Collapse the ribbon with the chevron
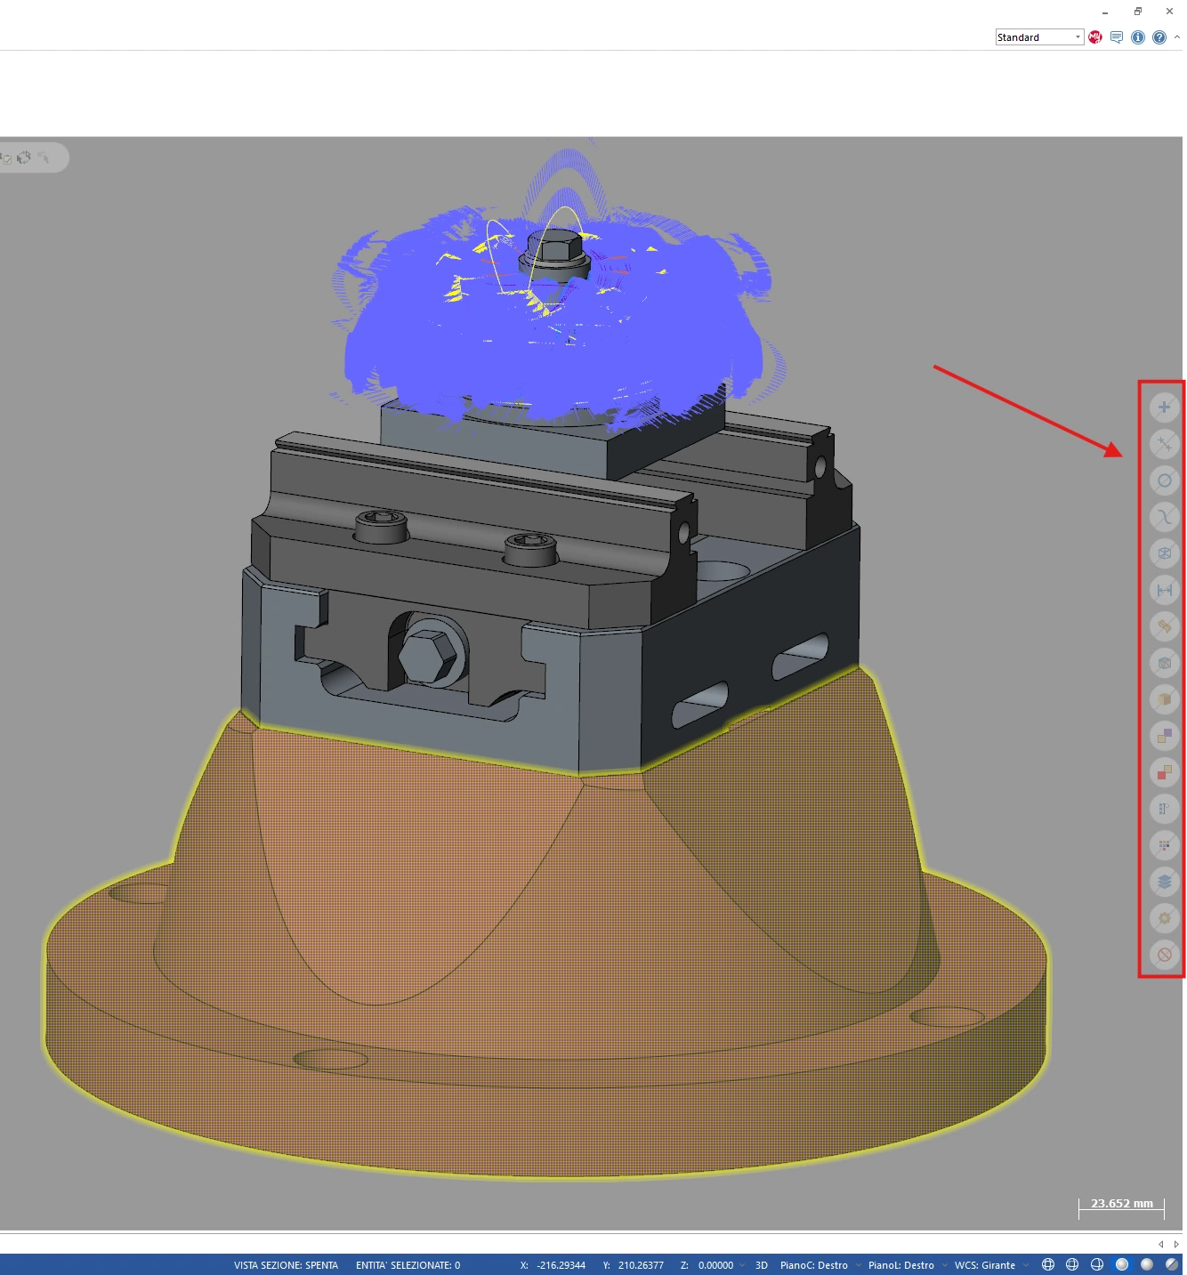The image size is (1187, 1275). coord(1177,37)
